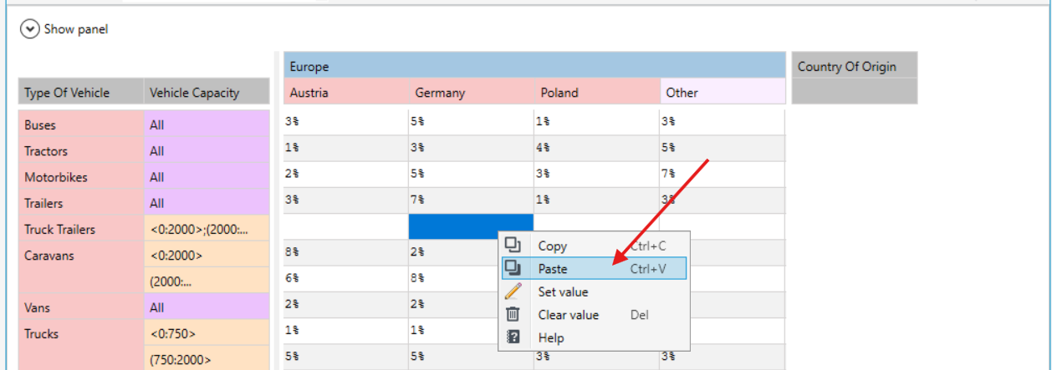
Task: Select the Poland column header
Action: [597, 93]
